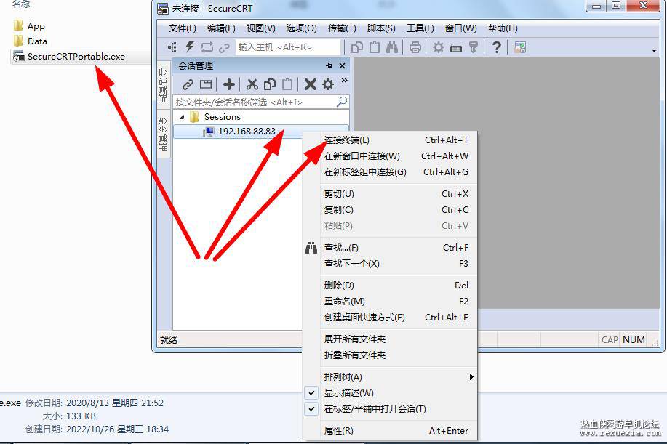Click the Cut scissors icon in 会话管理

pyautogui.click(x=252, y=84)
